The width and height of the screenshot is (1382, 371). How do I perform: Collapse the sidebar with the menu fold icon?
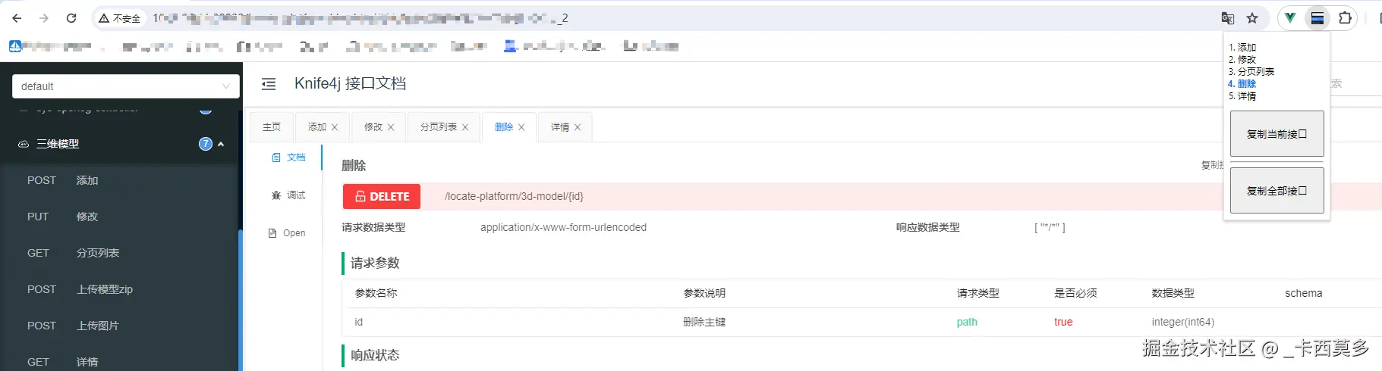[x=269, y=84]
